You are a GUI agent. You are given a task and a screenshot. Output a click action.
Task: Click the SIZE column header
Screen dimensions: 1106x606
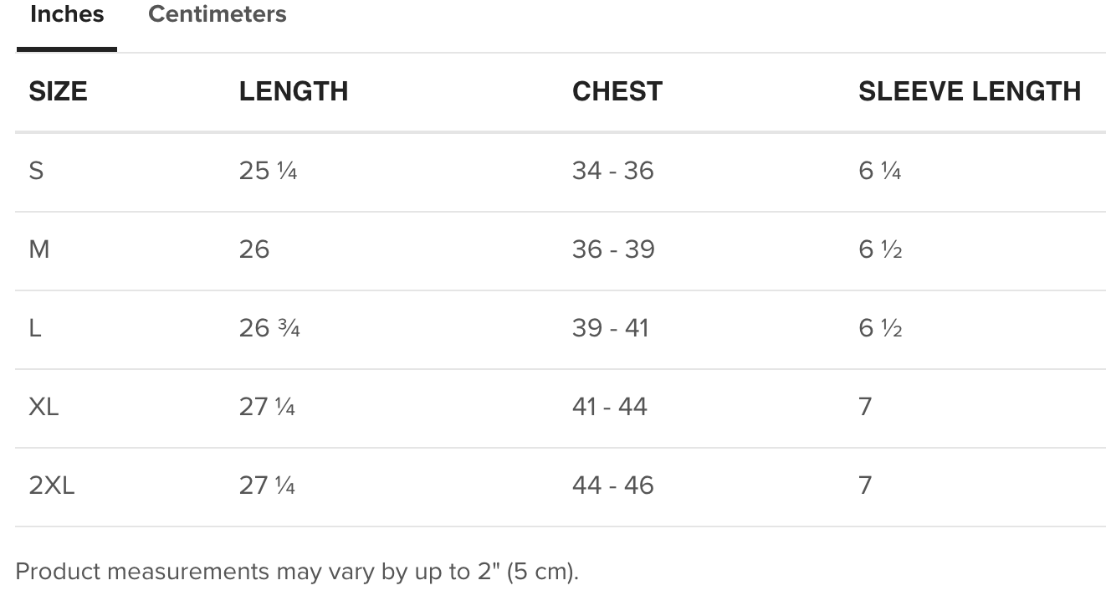click(x=58, y=91)
